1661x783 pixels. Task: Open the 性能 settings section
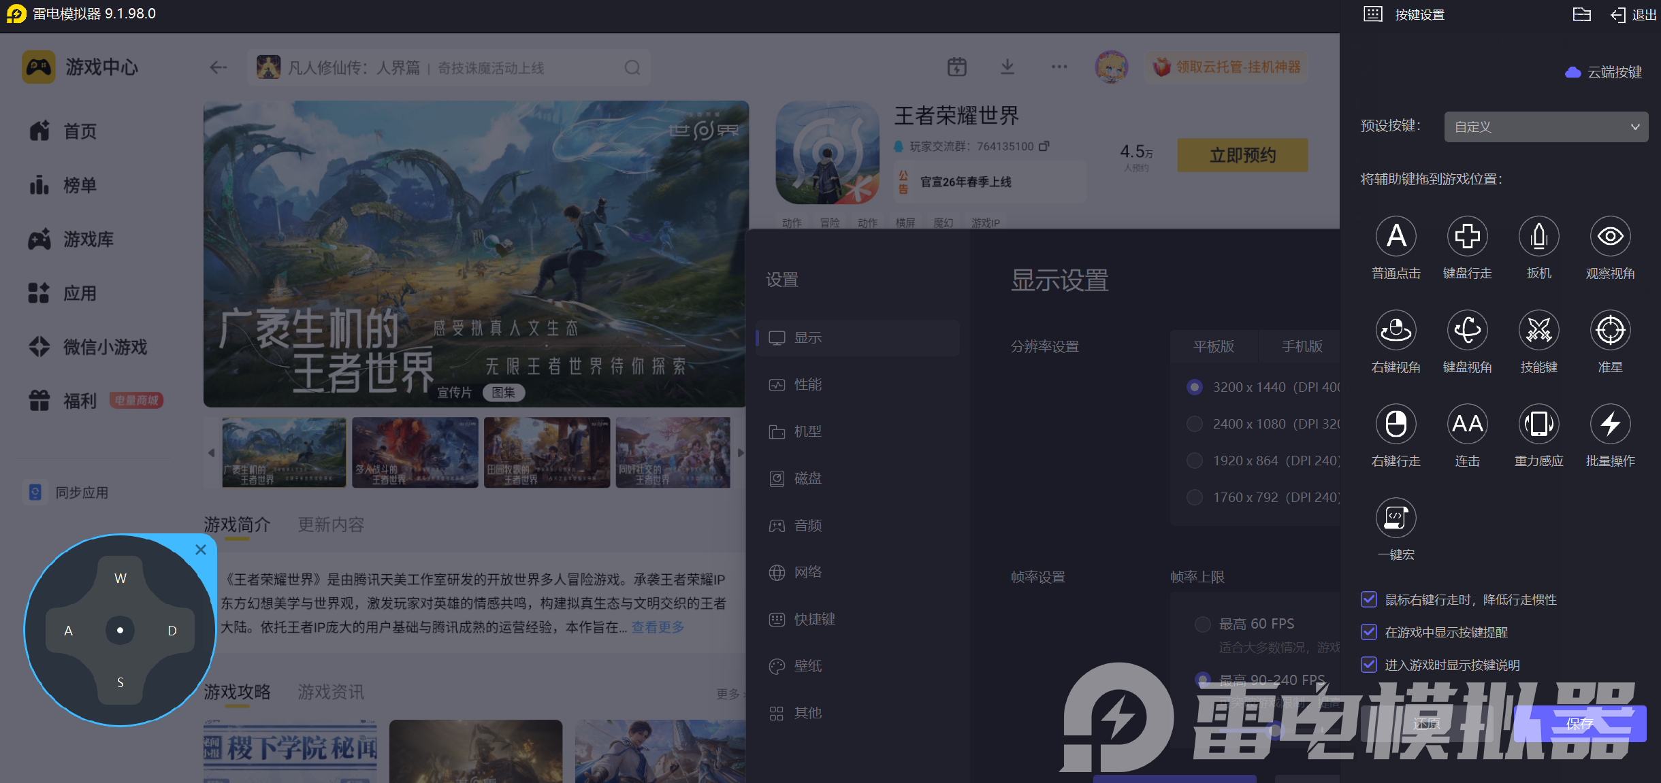pyautogui.click(x=858, y=385)
